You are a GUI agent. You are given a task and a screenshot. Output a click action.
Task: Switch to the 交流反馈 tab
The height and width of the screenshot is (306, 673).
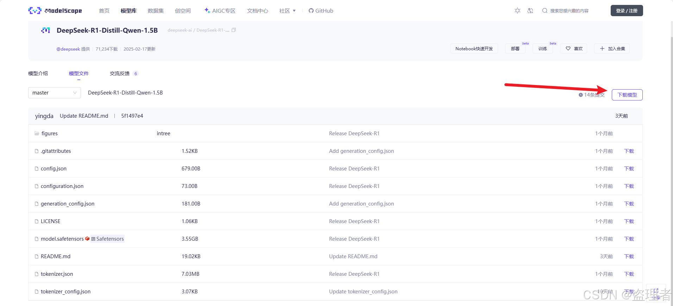pyautogui.click(x=124, y=73)
